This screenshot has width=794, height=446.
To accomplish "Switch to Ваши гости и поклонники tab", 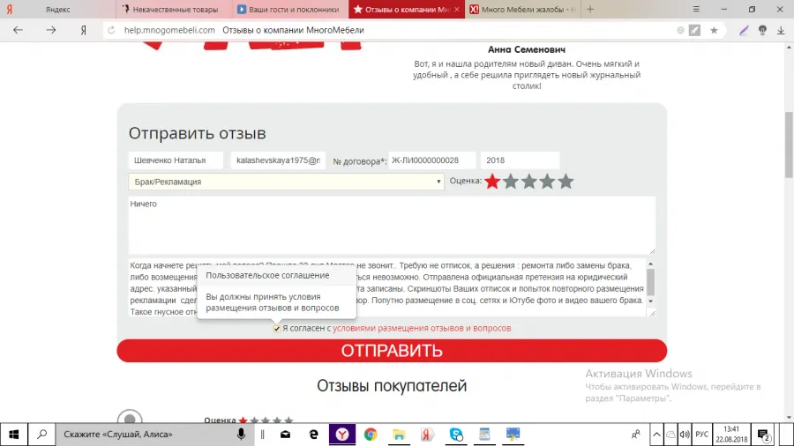I will [x=290, y=9].
